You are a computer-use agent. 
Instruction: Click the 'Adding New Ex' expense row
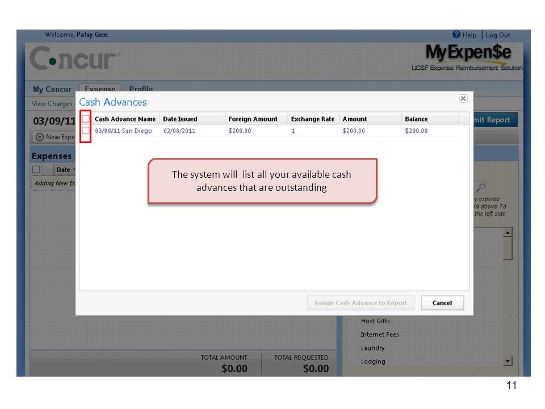[x=53, y=183]
